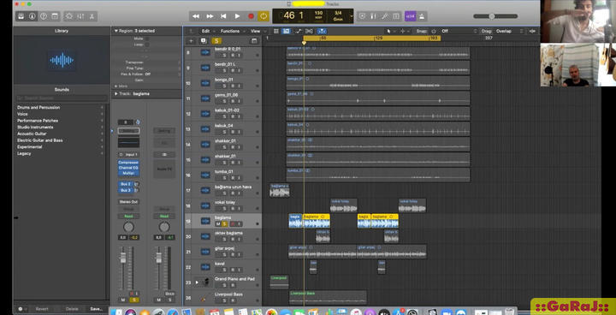Click the 3/4 time signature display
Screen dimensions: 616x315
338,13
